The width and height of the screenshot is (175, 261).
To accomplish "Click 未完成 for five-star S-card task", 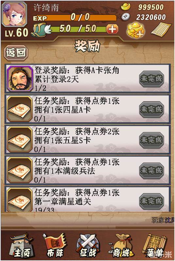I will (151, 140).
